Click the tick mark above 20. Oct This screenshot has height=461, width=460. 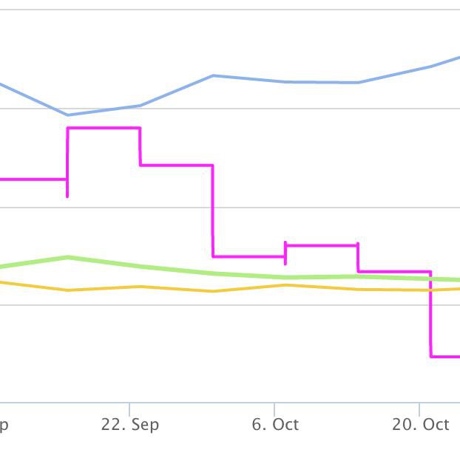point(419,409)
